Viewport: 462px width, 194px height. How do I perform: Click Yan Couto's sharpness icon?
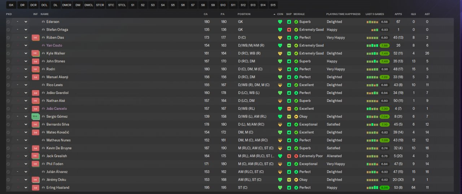pyautogui.click(x=289, y=45)
